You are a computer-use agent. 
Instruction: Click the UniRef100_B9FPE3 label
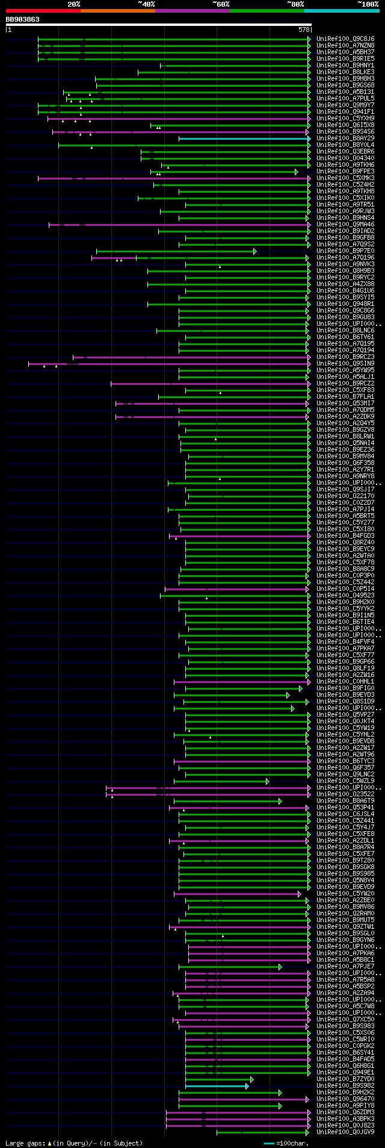[345, 172]
